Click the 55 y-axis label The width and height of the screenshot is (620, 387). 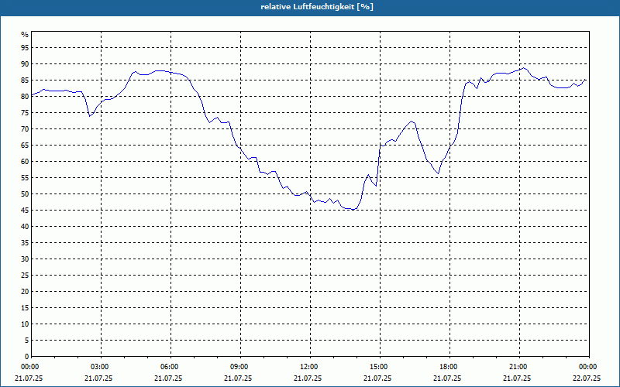click(x=25, y=178)
